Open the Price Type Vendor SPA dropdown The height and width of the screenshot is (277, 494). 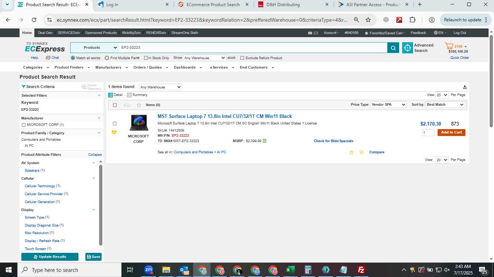(x=388, y=105)
